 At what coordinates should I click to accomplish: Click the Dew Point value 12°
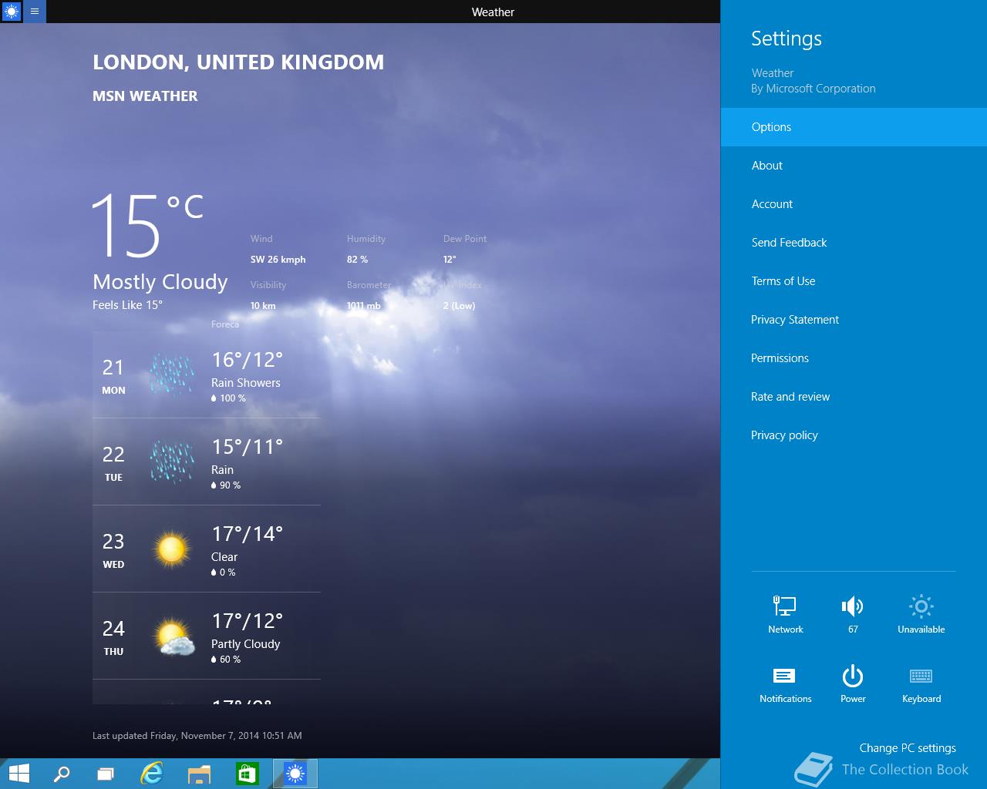[x=450, y=260]
